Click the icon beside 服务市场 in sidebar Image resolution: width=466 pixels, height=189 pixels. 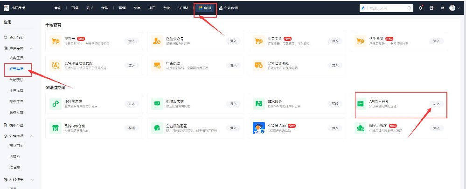tap(5, 136)
